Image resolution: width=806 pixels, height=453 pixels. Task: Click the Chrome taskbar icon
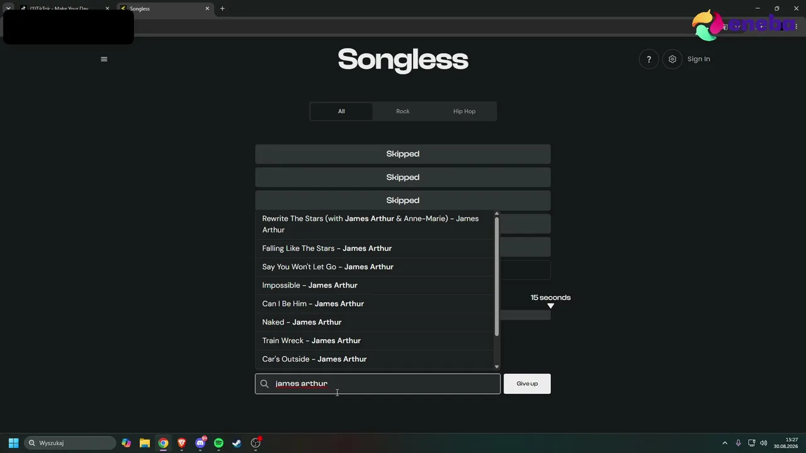(x=163, y=443)
